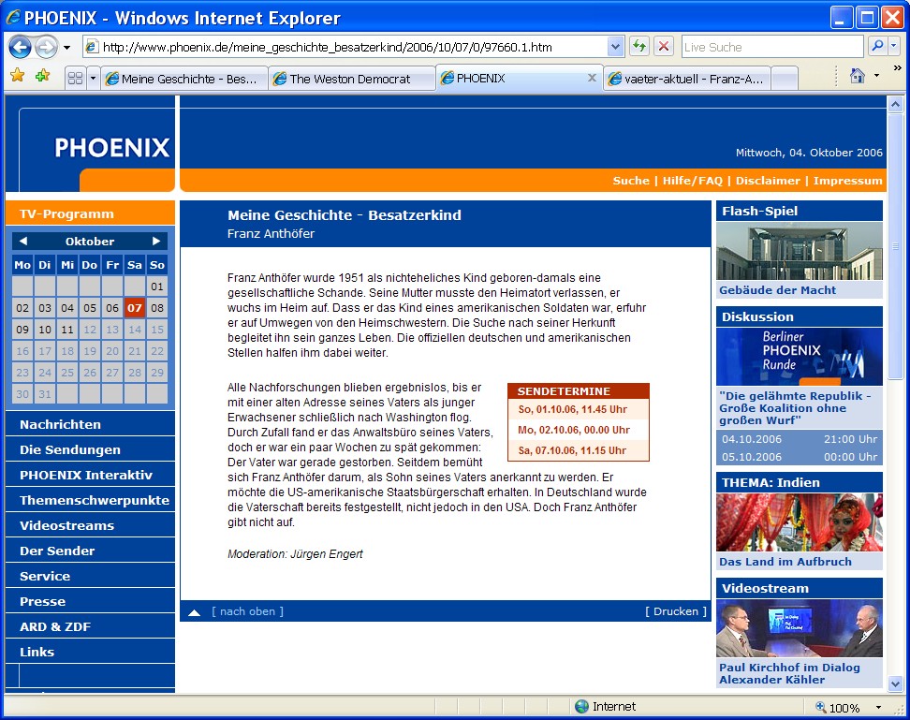This screenshot has width=910, height=720.
Task: Open the ARD & ZDF menu item
Action: coord(90,626)
